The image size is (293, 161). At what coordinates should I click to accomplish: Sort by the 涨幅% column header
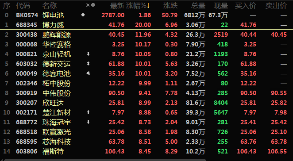[x=138, y=6]
